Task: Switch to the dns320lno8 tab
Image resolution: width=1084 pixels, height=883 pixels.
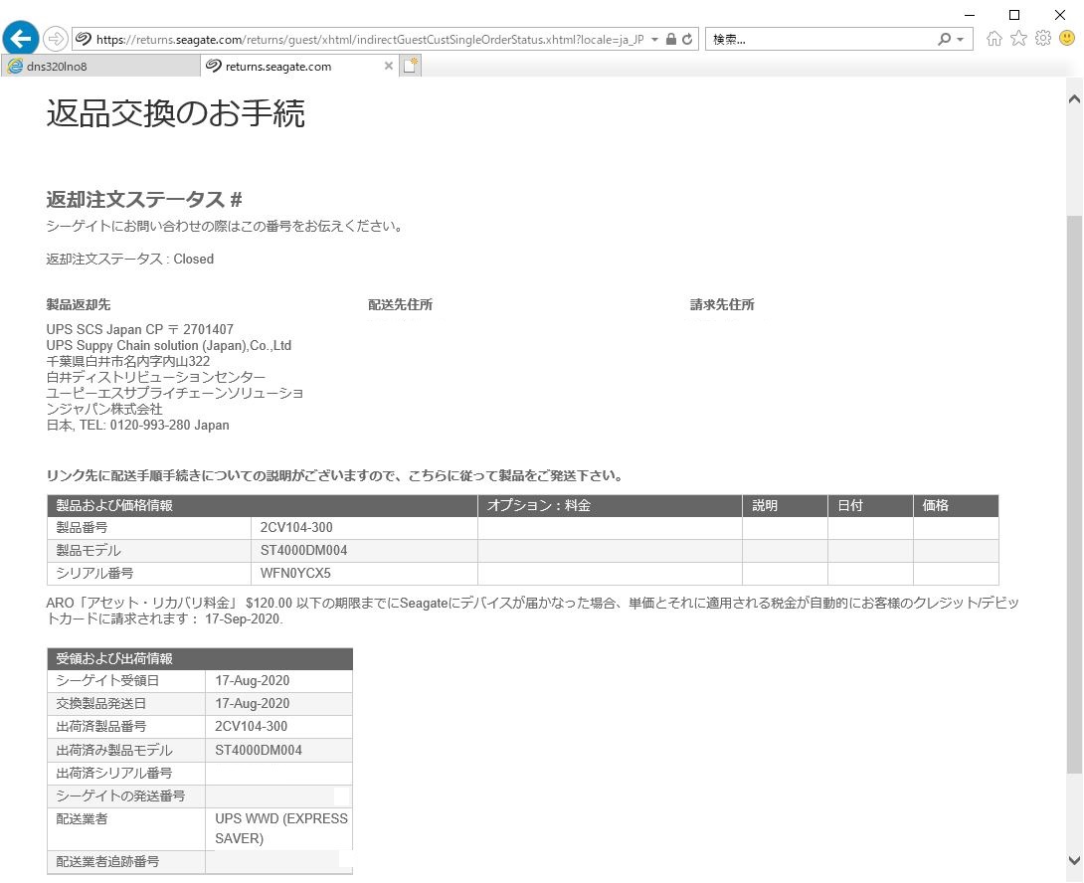Action: tap(100, 67)
